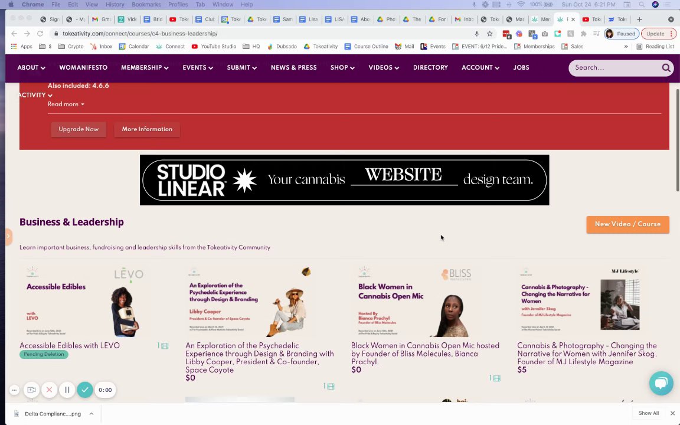Click the address bar URL
The image size is (680, 425).
(140, 34)
